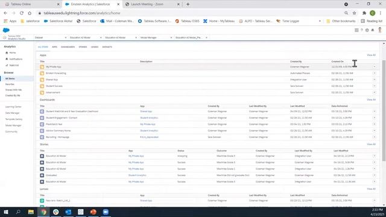Open PowerPoint from the taskbar
Viewport: 386px width, 217px height.
[93, 212]
